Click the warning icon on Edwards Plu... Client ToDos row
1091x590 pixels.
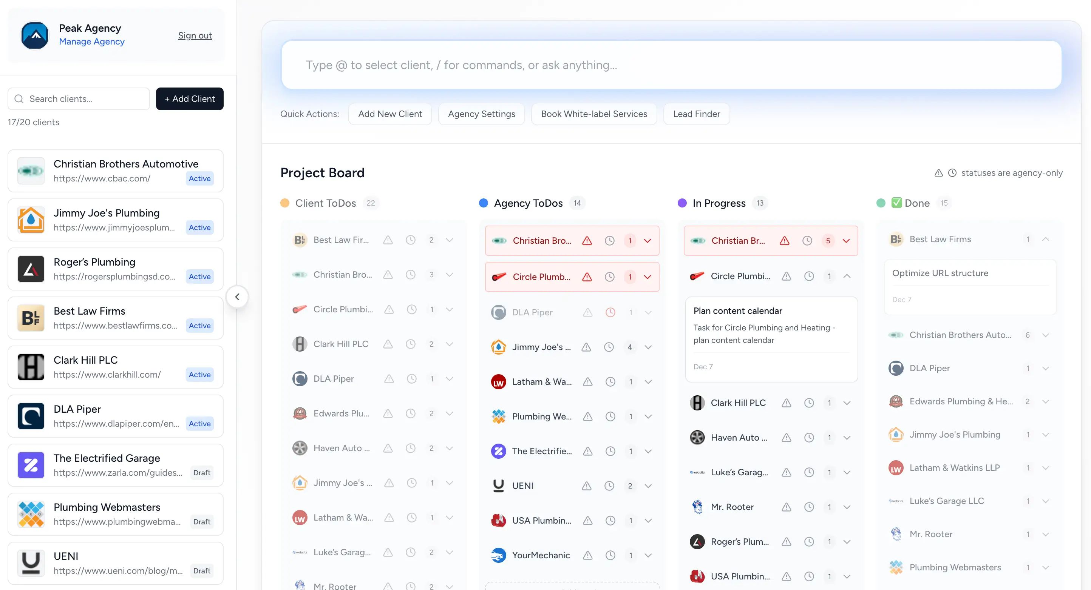pyautogui.click(x=388, y=413)
